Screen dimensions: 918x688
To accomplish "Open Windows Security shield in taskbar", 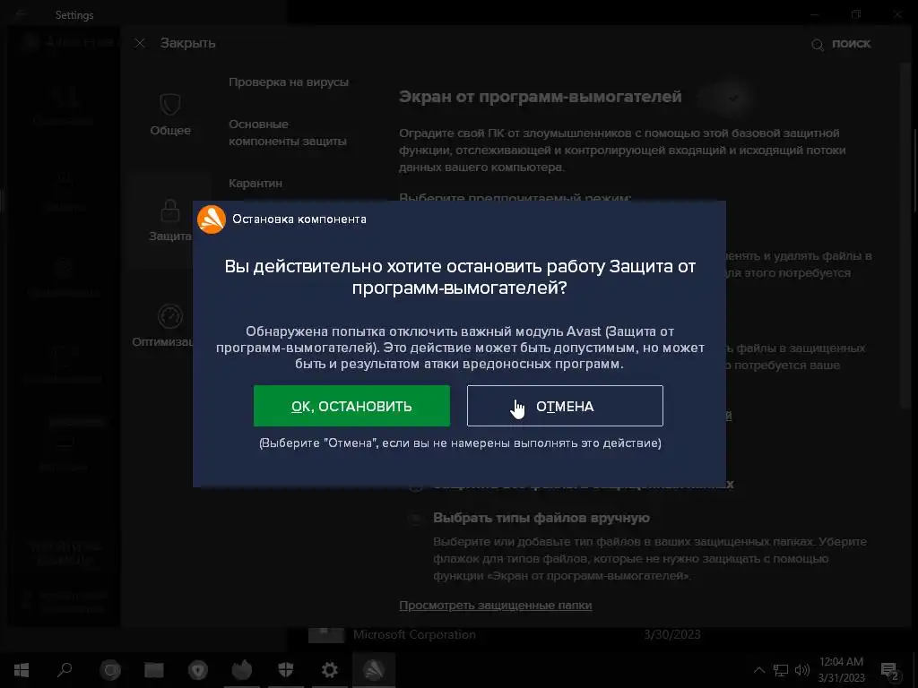I will (286, 670).
